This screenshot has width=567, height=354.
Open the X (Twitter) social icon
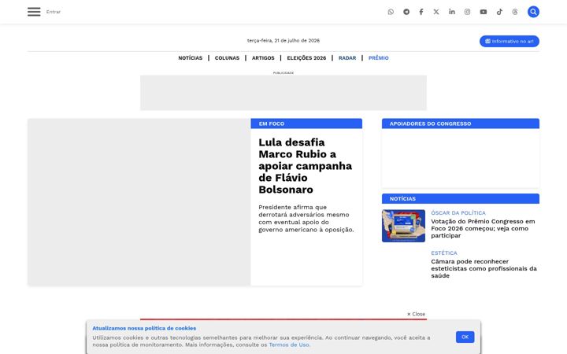click(436, 12)
